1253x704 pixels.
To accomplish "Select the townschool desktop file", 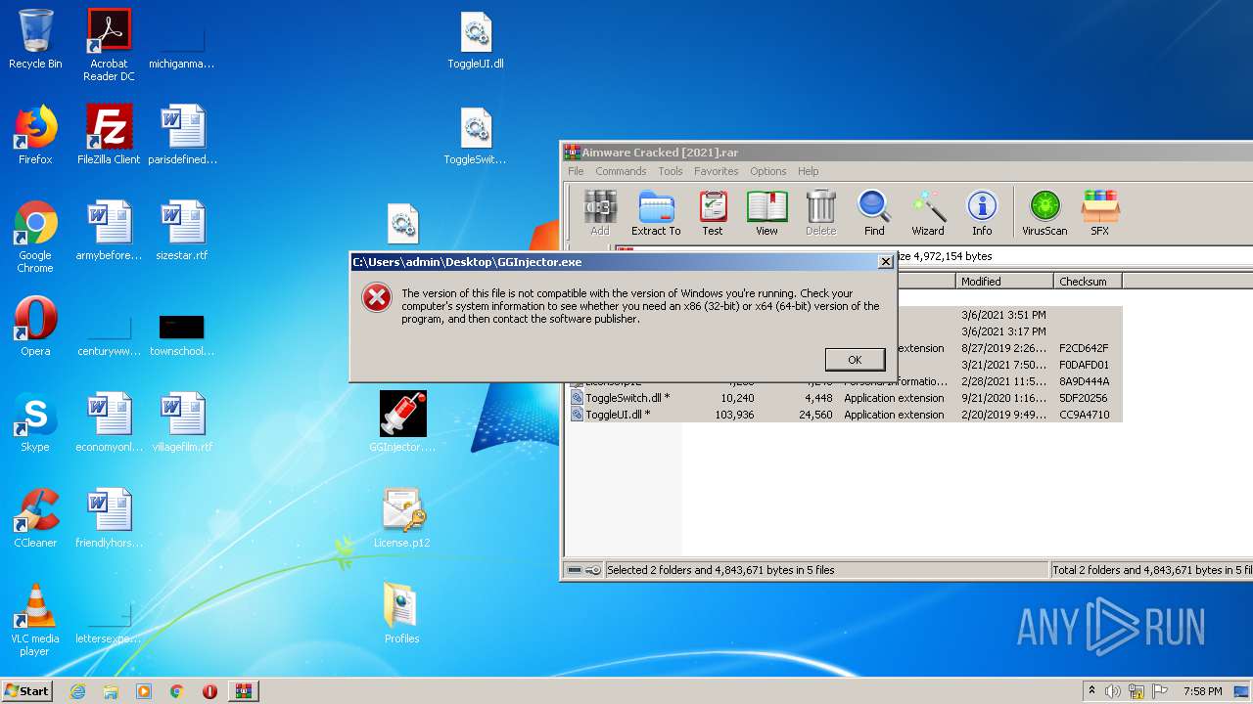I will 183,333.
